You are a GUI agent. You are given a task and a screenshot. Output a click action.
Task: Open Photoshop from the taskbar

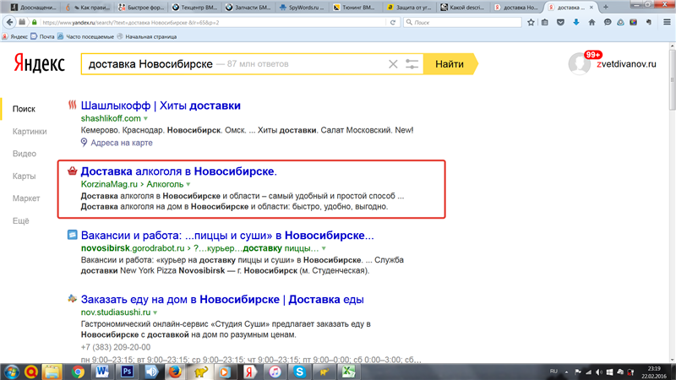pyautogui.click(x=128, y=370)
